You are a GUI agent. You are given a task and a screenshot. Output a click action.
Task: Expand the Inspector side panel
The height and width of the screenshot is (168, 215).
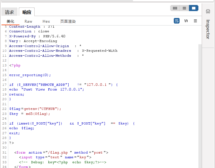pos(208,29)
